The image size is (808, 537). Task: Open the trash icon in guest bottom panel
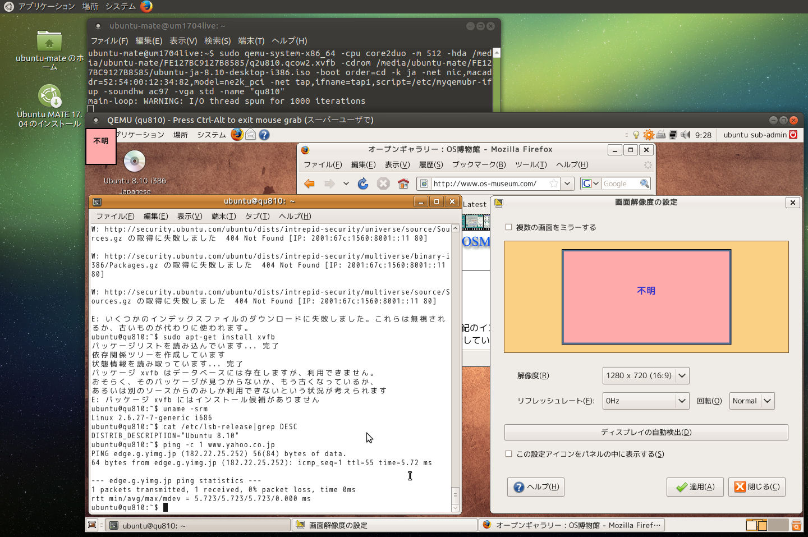point(797,525)
